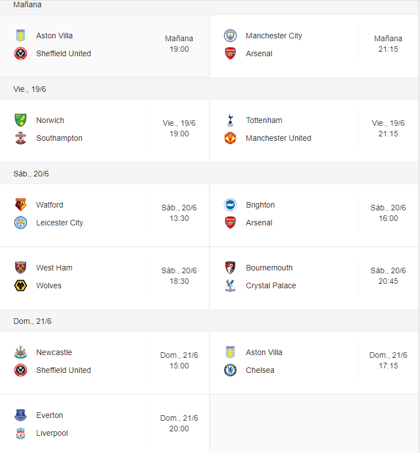Select the Dom., 21/6 date header
Image resolution: width=420 pixels, height=453 pixels.
point(32,321)
